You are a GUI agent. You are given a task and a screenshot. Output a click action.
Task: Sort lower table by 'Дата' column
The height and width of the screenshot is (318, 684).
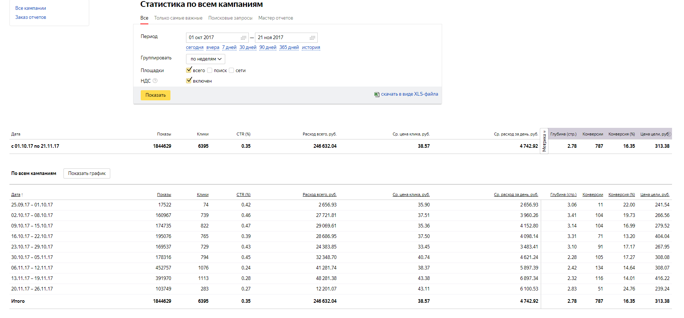(16, 195)
